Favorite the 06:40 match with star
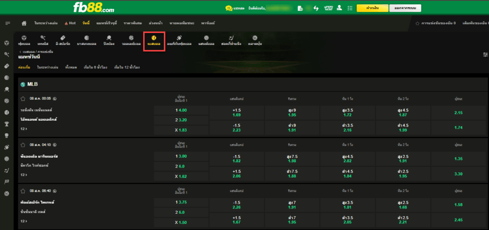 click(23, 191)
